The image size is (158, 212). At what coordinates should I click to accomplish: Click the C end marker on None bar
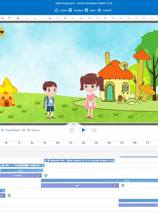click(x=42, y=170)
